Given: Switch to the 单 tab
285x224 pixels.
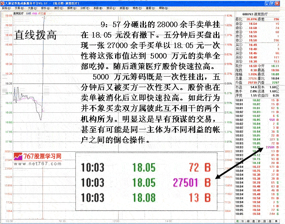Looking at the screenshot, I should [x=276, y=221].
